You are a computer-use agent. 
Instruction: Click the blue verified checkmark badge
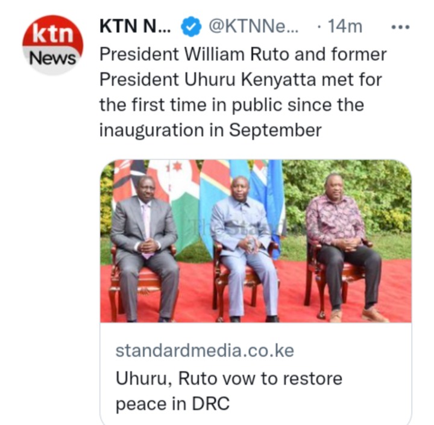[191, 26]
